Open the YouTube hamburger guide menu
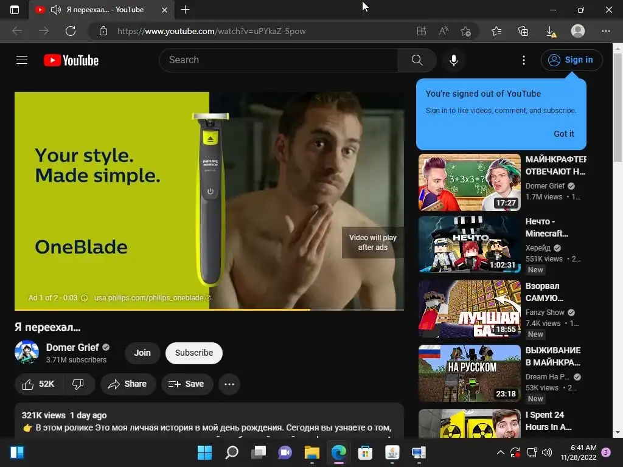This screenshot has width=623, height=467. [x=22, y=60]
